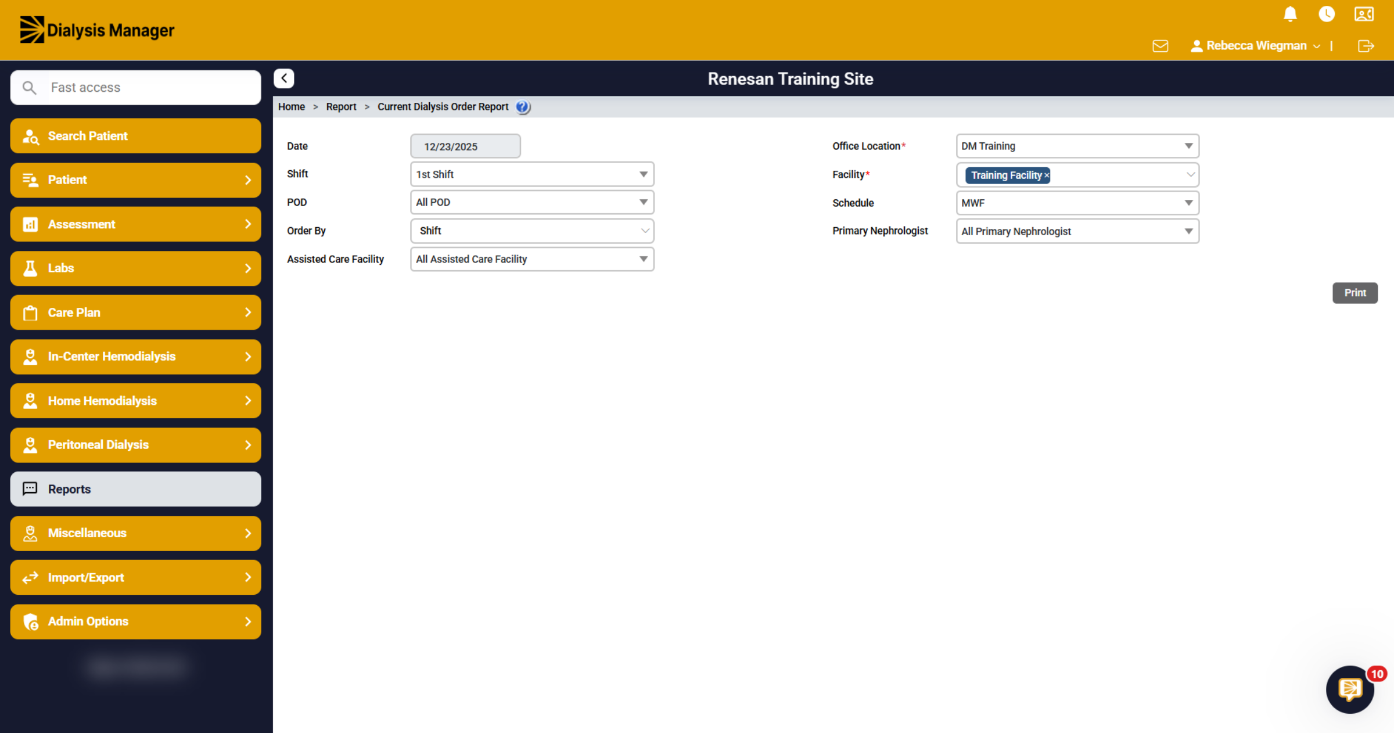This screenshot has height=733, width=1394.
Task: Collapse the sidebar with the back arrow button
Action: tap(284, 78)
